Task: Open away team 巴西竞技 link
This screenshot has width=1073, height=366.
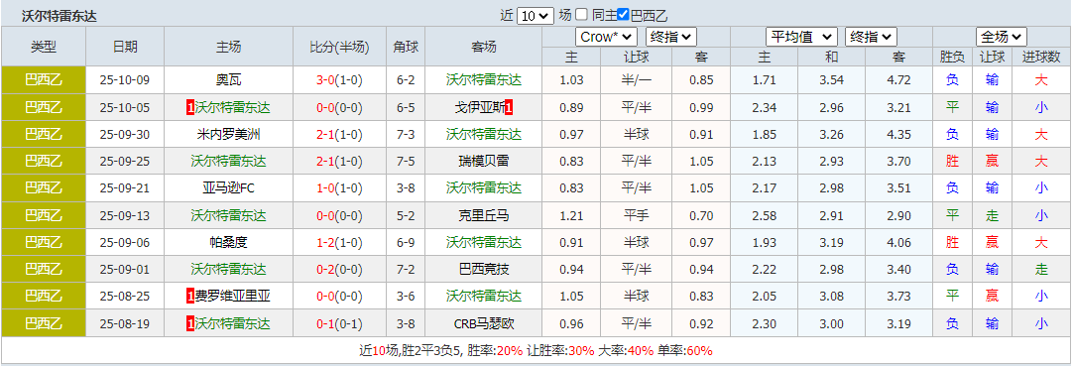Action: [483, 269]
